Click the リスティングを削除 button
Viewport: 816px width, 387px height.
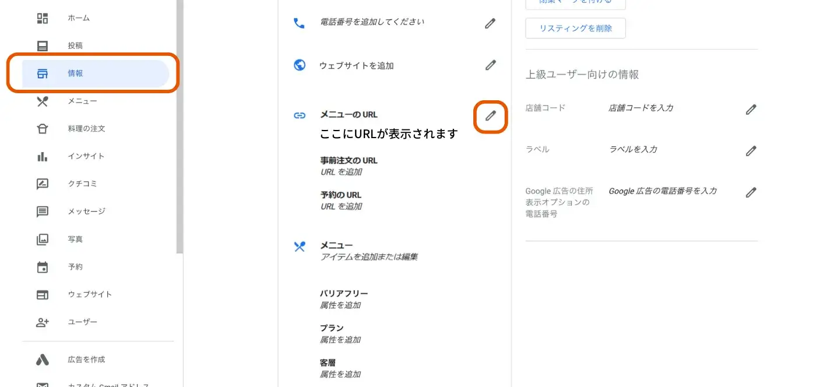[575, 28]
